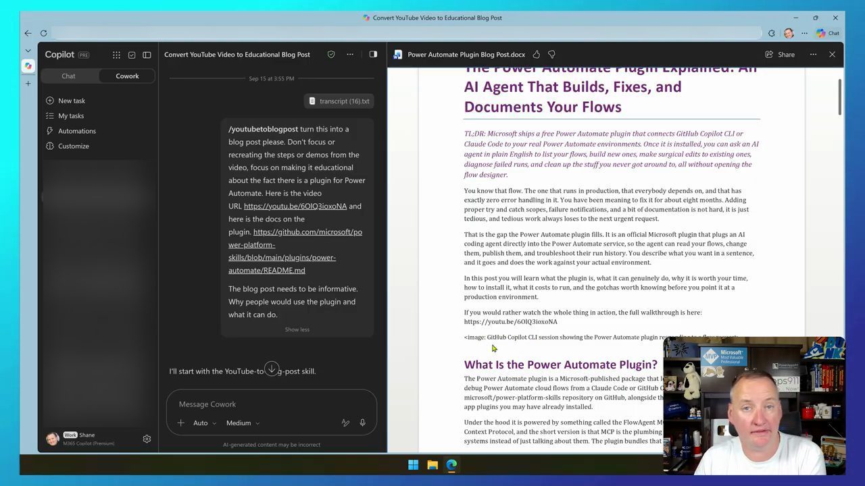The width and height of the screenshot is (865, 486).
Task: Open the Copilot Chat button in browser toolbar
Action: coord(828,33)
